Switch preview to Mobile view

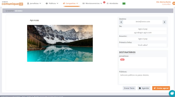[x=19, y=11]
